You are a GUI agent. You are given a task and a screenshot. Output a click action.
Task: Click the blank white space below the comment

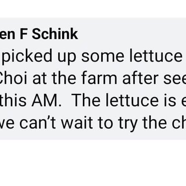93,163
